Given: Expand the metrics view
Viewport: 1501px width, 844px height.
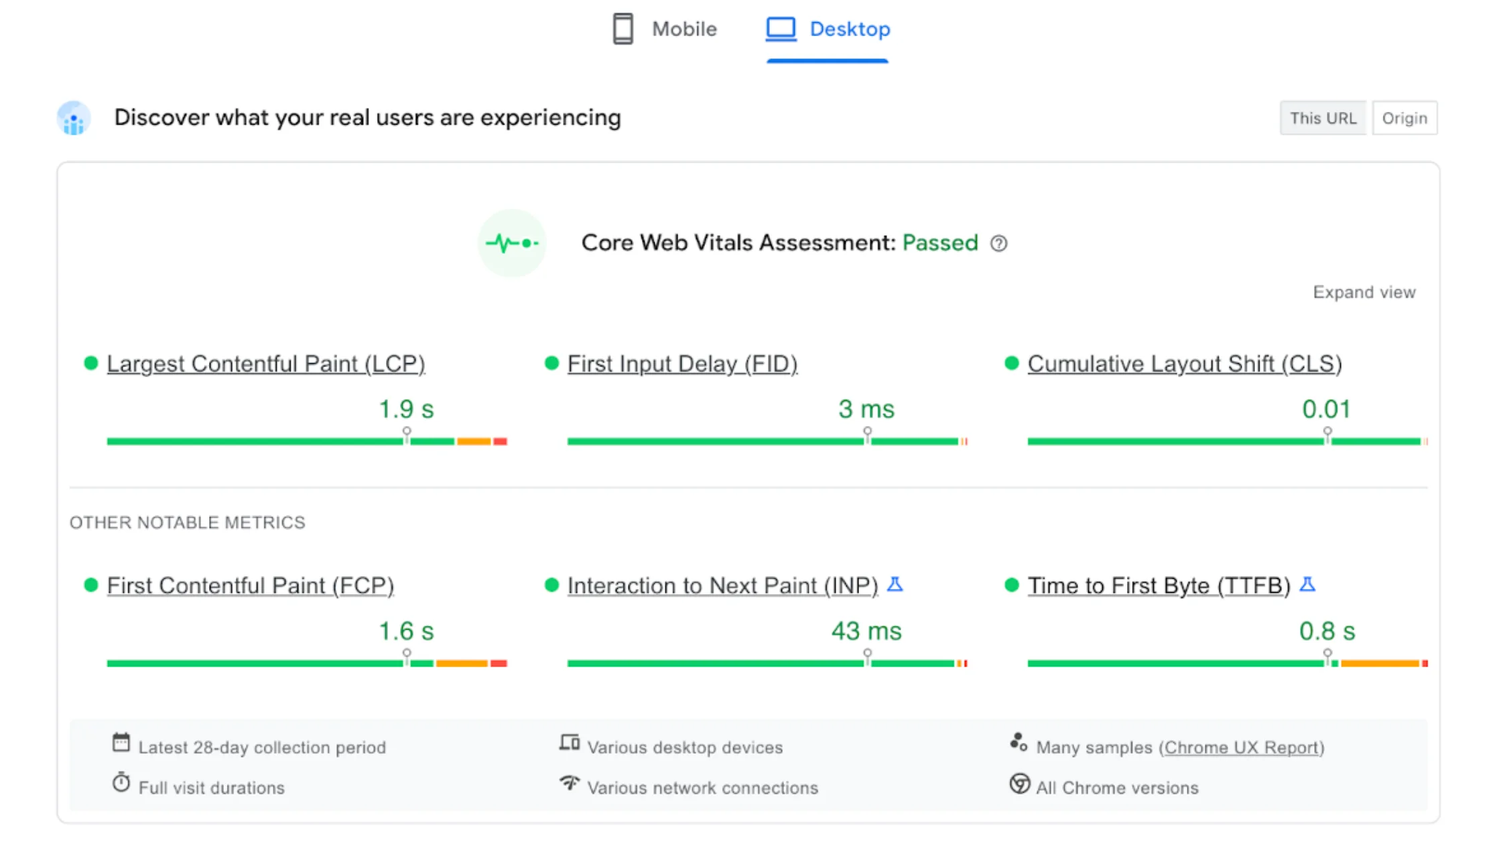Looking at the screenshot, I should pyautogui.click(x=1364, y=293).
